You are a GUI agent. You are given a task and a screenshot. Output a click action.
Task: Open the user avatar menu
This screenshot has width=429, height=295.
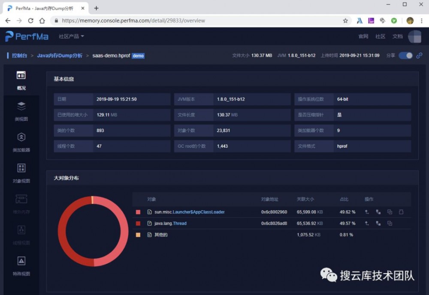[x=414, y=37]
